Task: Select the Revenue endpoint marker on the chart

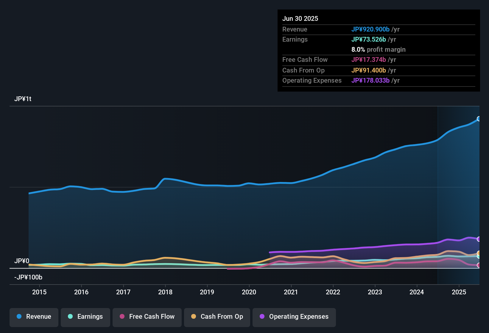Action: tap(479, 119)
